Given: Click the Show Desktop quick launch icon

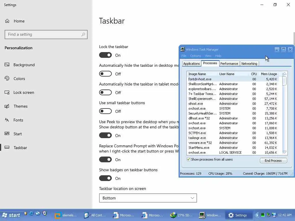Looking at the screenshot, I should coord(38,213).
